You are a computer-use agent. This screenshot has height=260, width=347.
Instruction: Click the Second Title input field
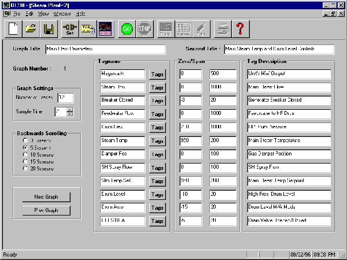276,50
